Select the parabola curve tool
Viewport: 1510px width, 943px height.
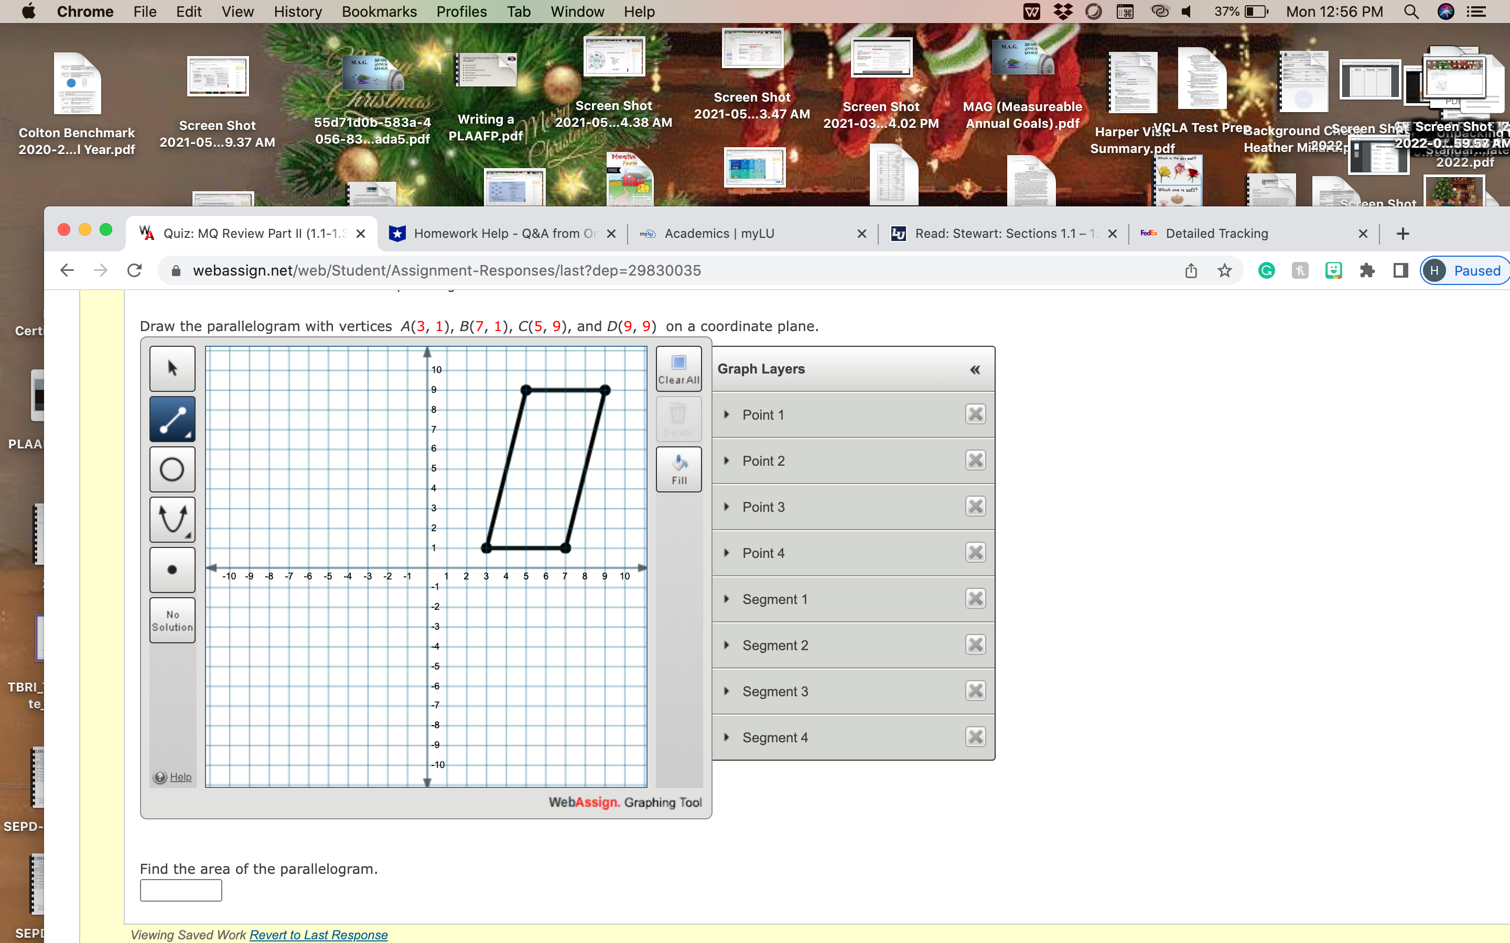[172, 520]
